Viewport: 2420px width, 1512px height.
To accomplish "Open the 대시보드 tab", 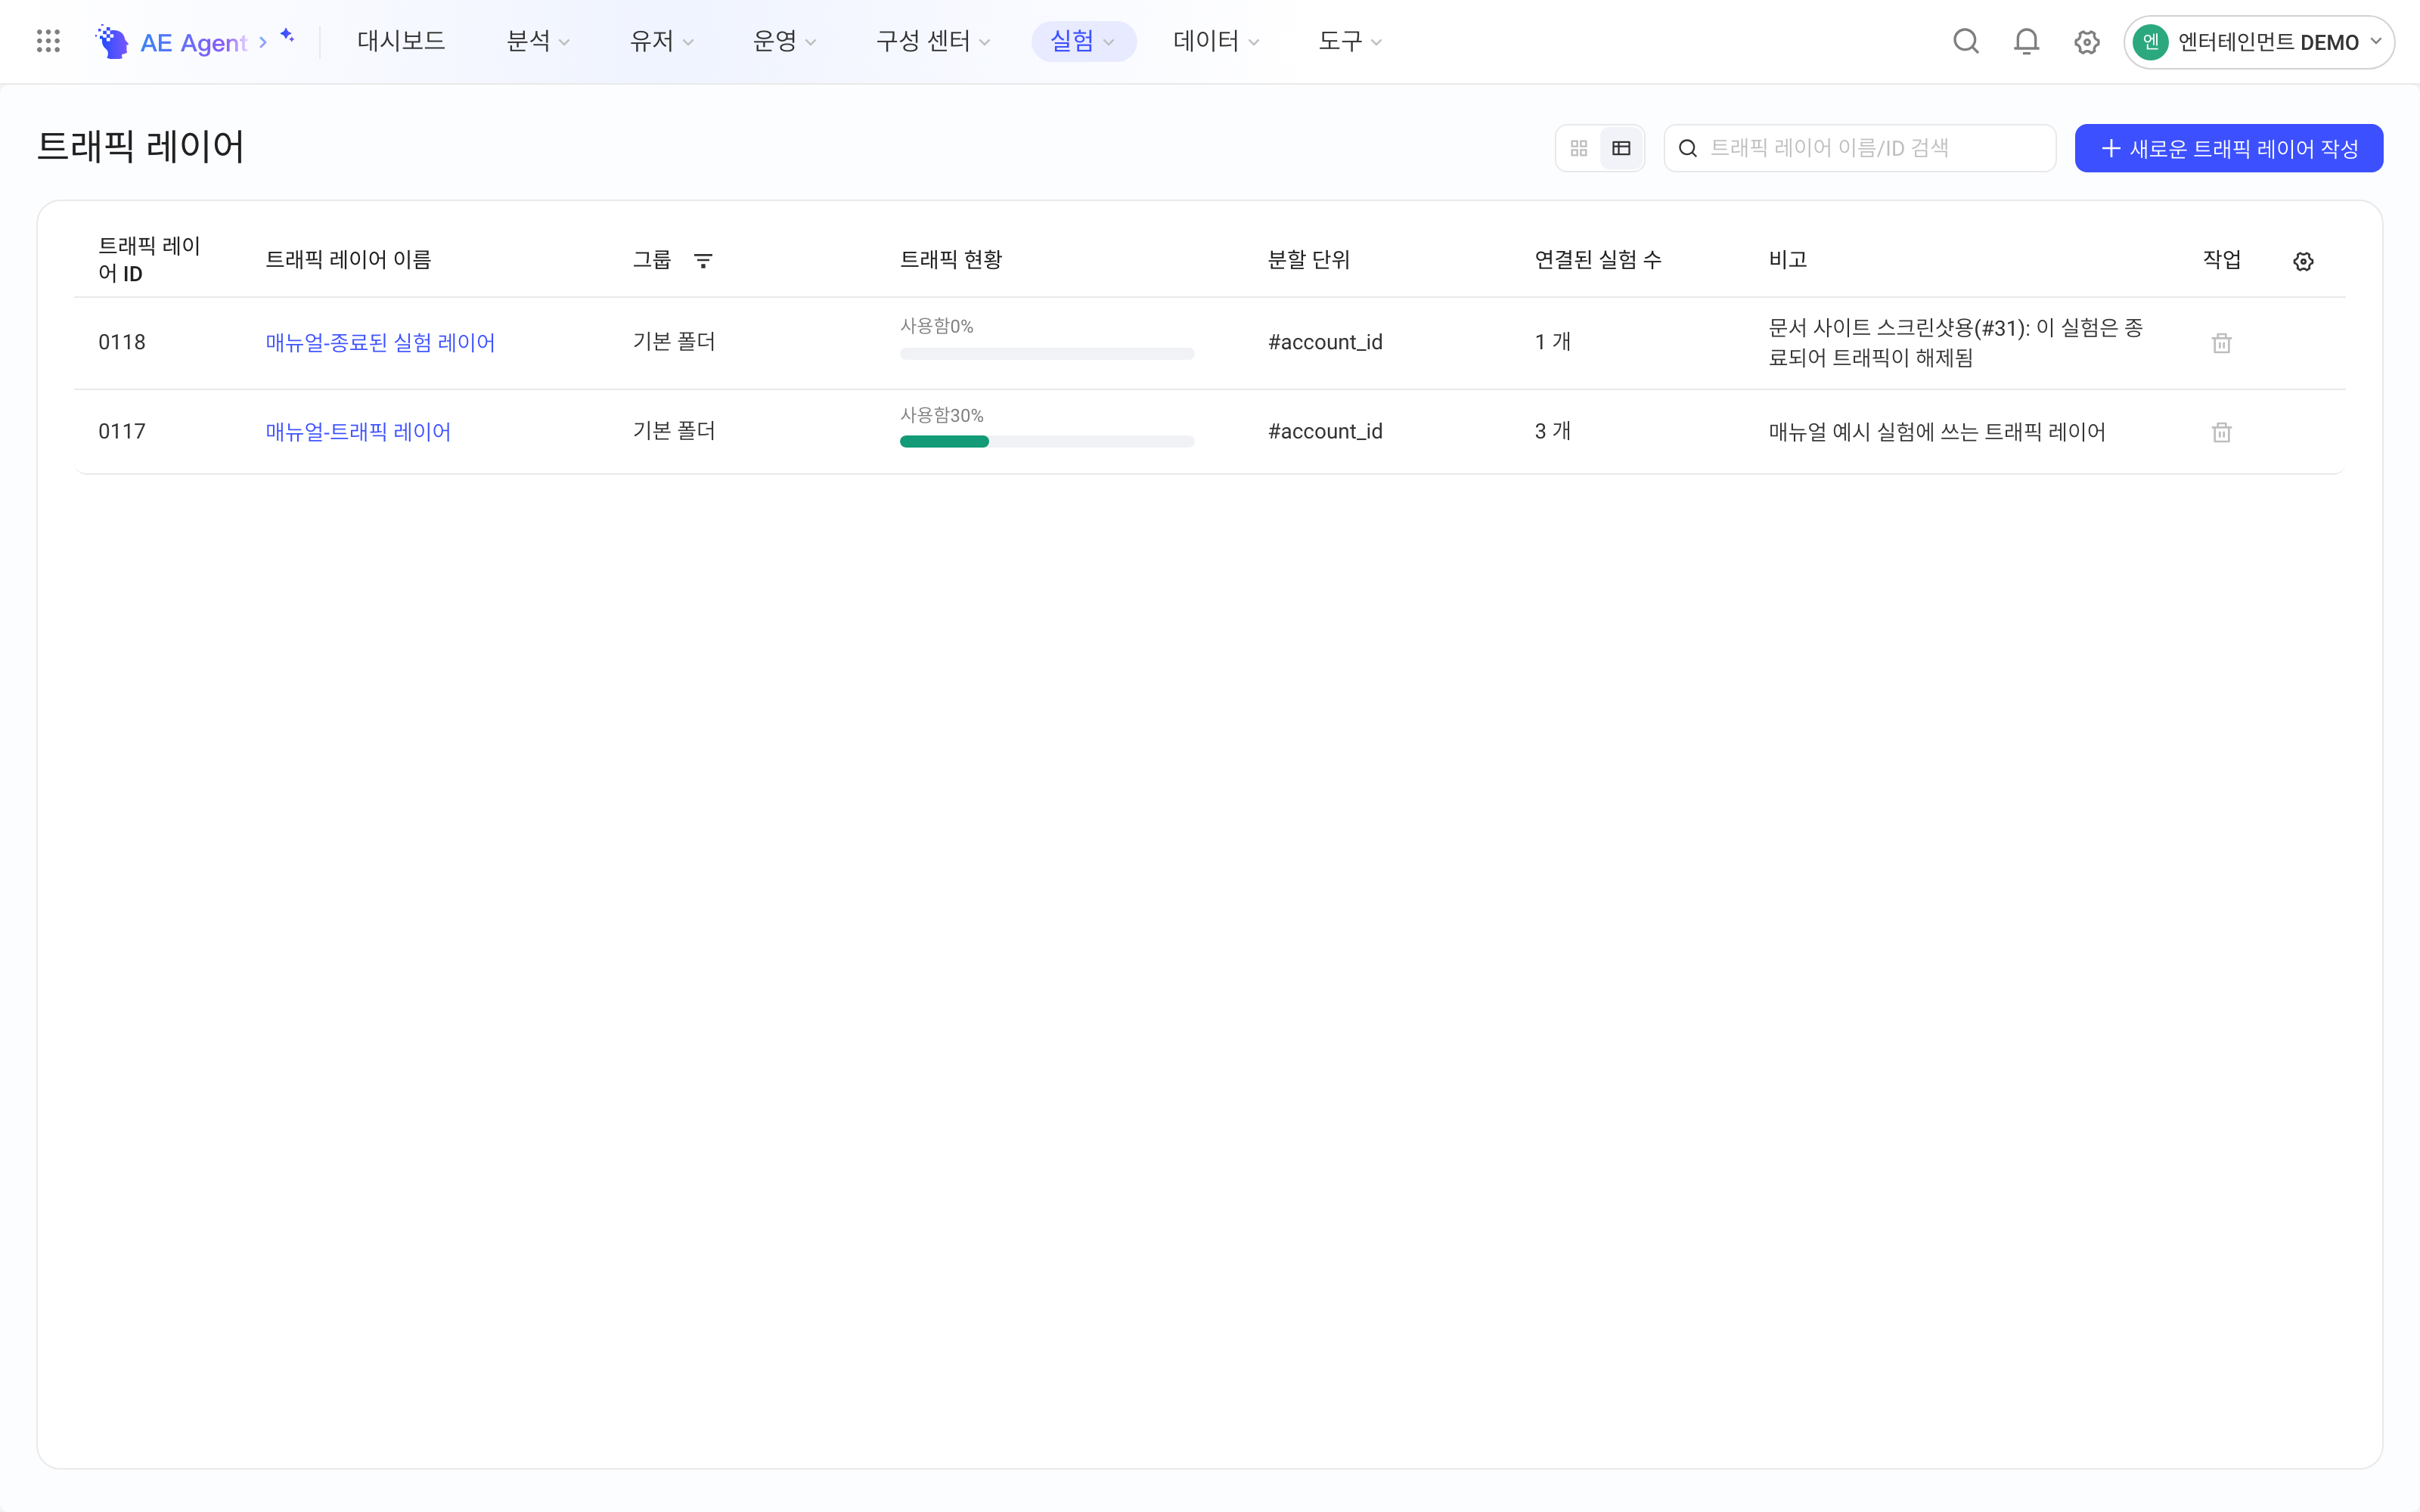I will coord(401,41).
